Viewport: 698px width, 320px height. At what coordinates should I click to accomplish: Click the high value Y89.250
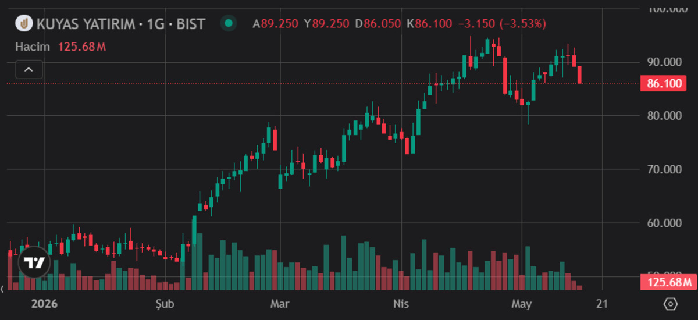[x=327, y=24]
